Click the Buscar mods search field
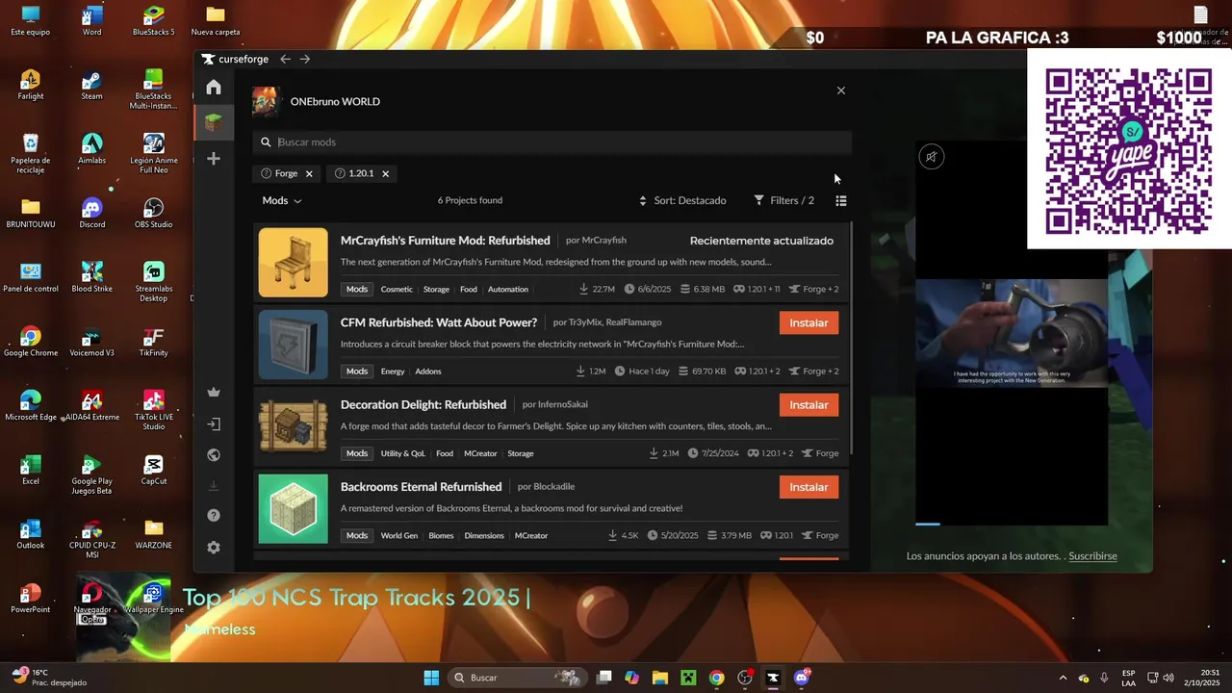The width and height of the screenshot is (1232, 693). click(x=552, y=142)
